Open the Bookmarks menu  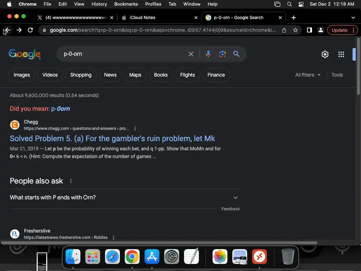point(126,4)
